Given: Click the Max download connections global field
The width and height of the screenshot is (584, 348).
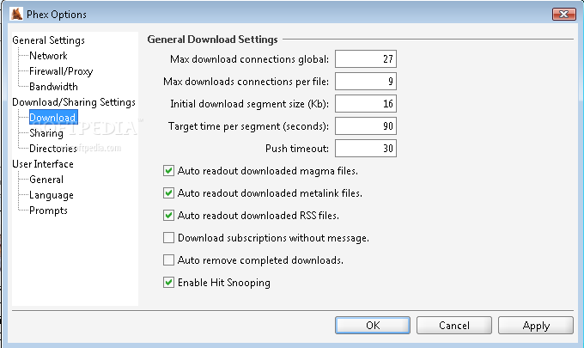Looking at the screenshot, I should [x=366, y=59].
